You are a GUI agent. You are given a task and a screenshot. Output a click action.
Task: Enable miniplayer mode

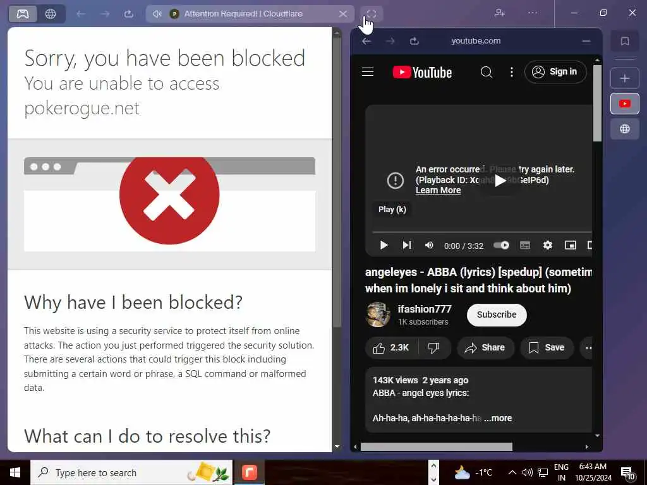point(571,246)
